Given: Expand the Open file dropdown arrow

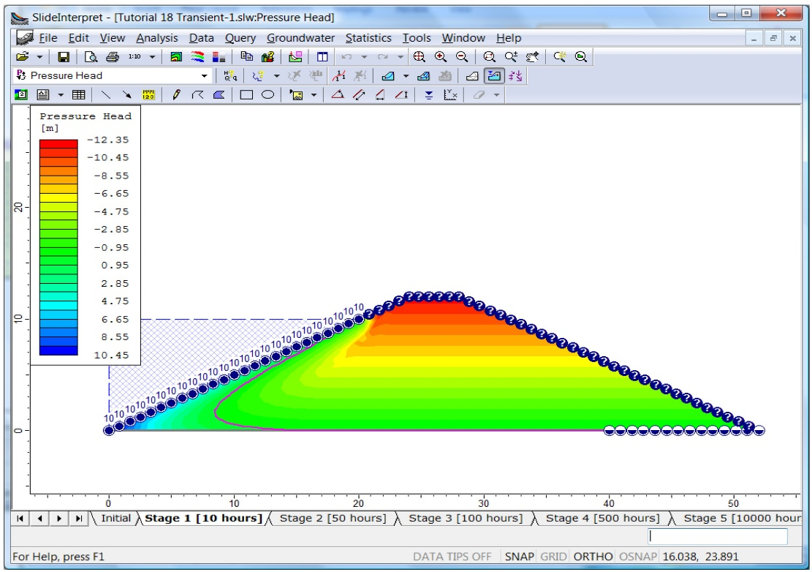Looking at the screenshot, I should point(39,56).
